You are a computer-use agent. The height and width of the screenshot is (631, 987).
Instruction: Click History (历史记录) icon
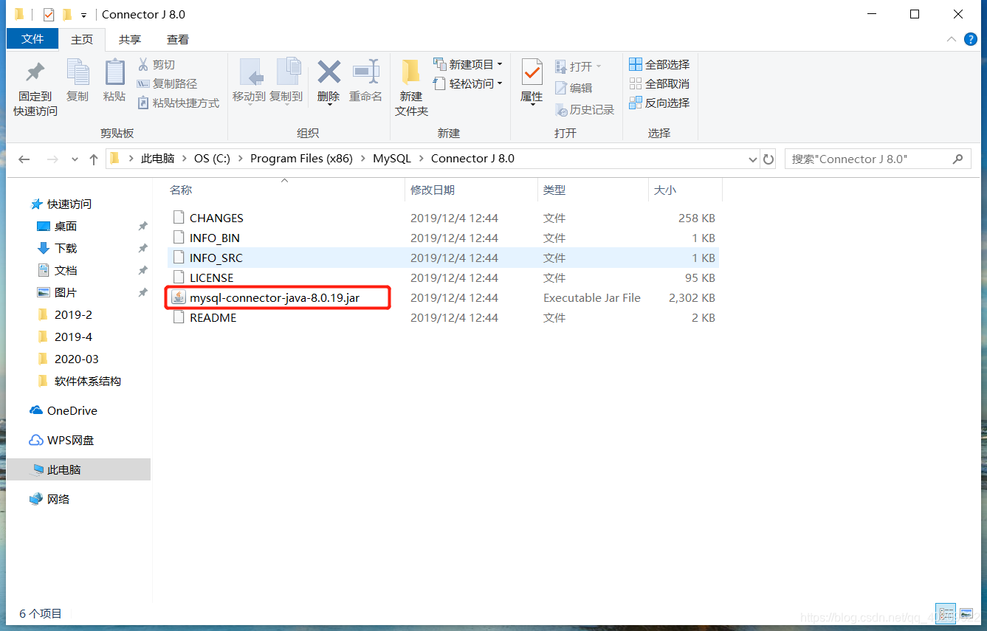coord(561,110)
